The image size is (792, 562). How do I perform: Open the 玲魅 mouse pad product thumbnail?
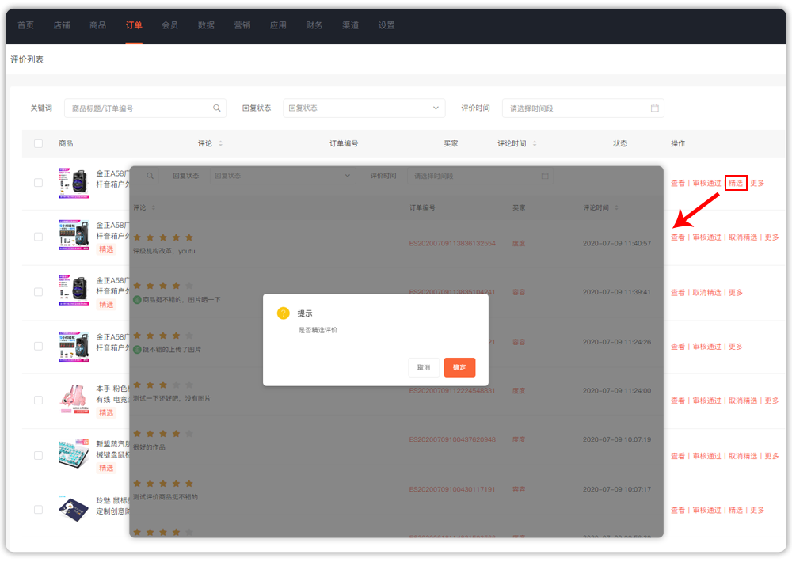point(74,509)
